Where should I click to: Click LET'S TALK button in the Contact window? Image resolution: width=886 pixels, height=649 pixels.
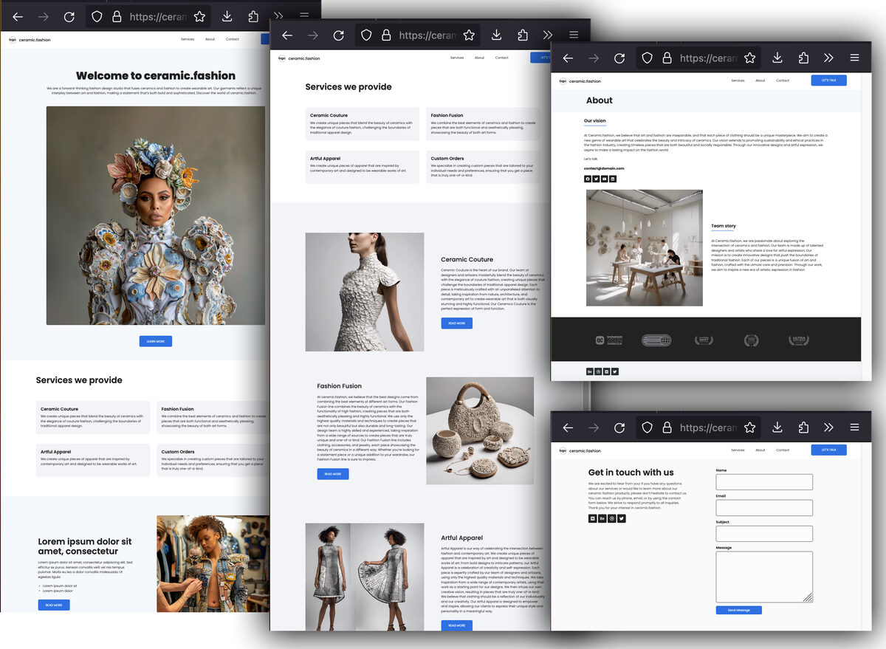(x=828, y=450)
